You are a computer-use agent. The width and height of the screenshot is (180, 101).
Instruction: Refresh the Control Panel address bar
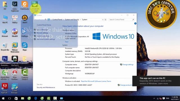[105, 20]
